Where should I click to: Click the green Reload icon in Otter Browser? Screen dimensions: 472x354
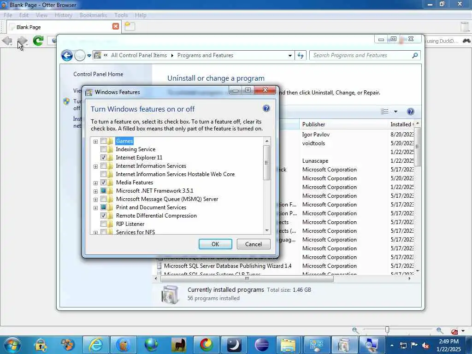tap(38, 41)
